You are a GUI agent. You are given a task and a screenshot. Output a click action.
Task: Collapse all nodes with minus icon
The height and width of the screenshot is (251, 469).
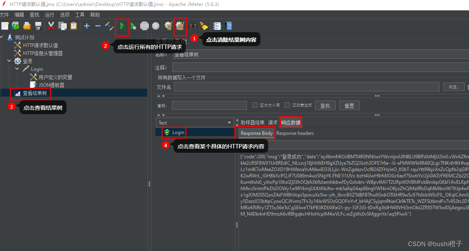pyautogui.click(x=98, y=26)
